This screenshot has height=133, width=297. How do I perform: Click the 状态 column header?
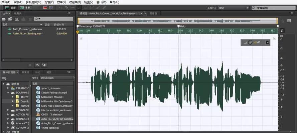(x=47, y=25)
